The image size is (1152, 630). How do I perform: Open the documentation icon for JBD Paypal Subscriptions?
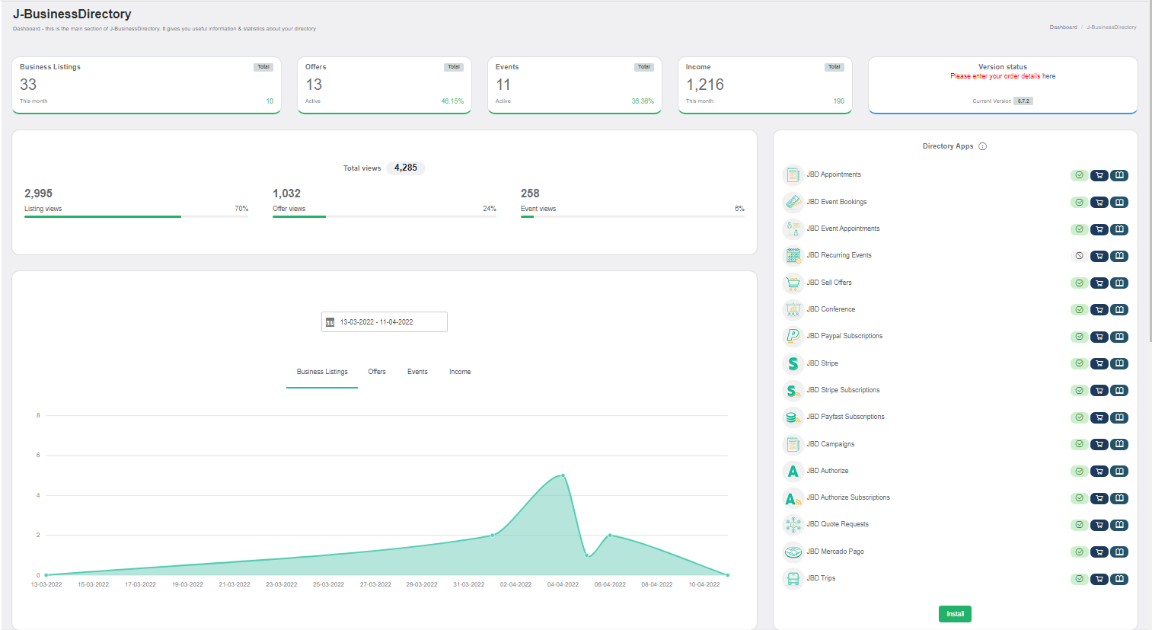(1119, 337)
